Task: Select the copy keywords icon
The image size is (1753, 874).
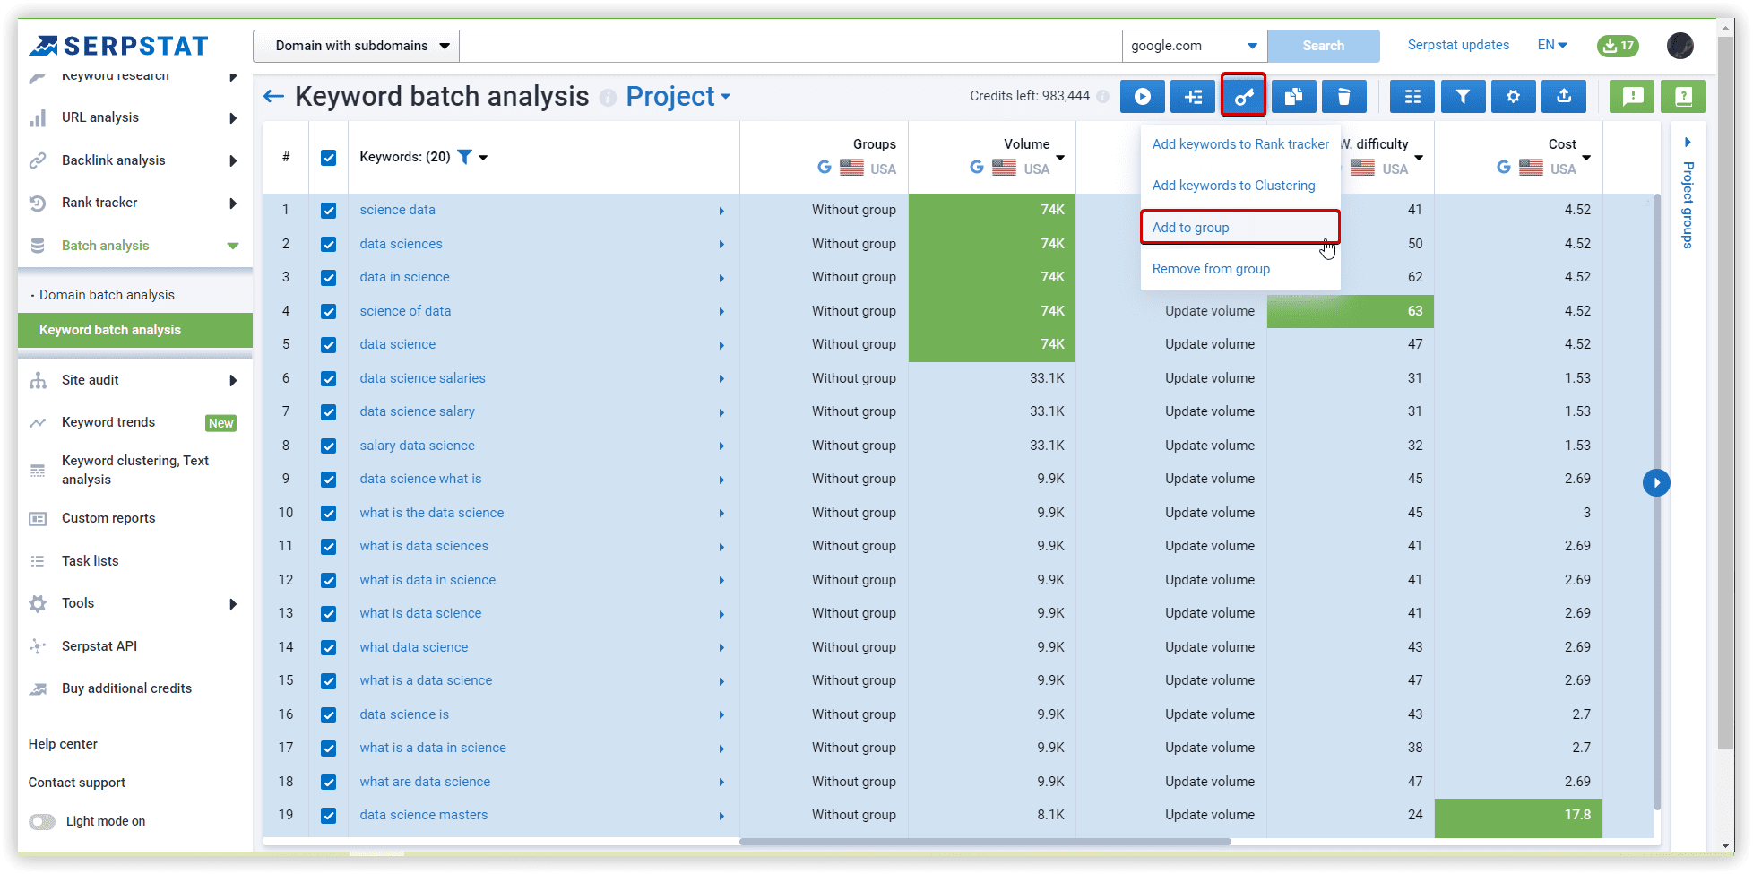Action: (x=1293, y=96)
